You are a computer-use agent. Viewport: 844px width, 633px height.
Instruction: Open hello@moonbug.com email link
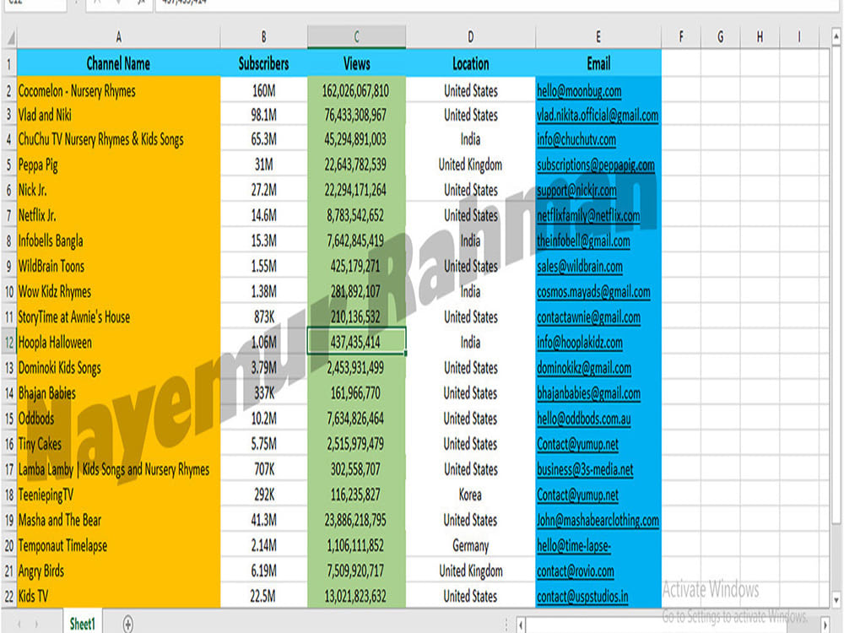(x=579, y=91)
